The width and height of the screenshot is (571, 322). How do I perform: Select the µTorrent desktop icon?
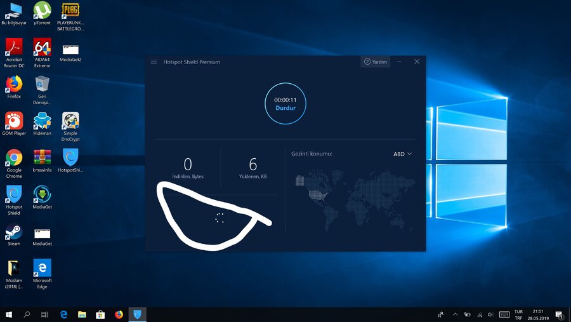[x=43, y=14]
